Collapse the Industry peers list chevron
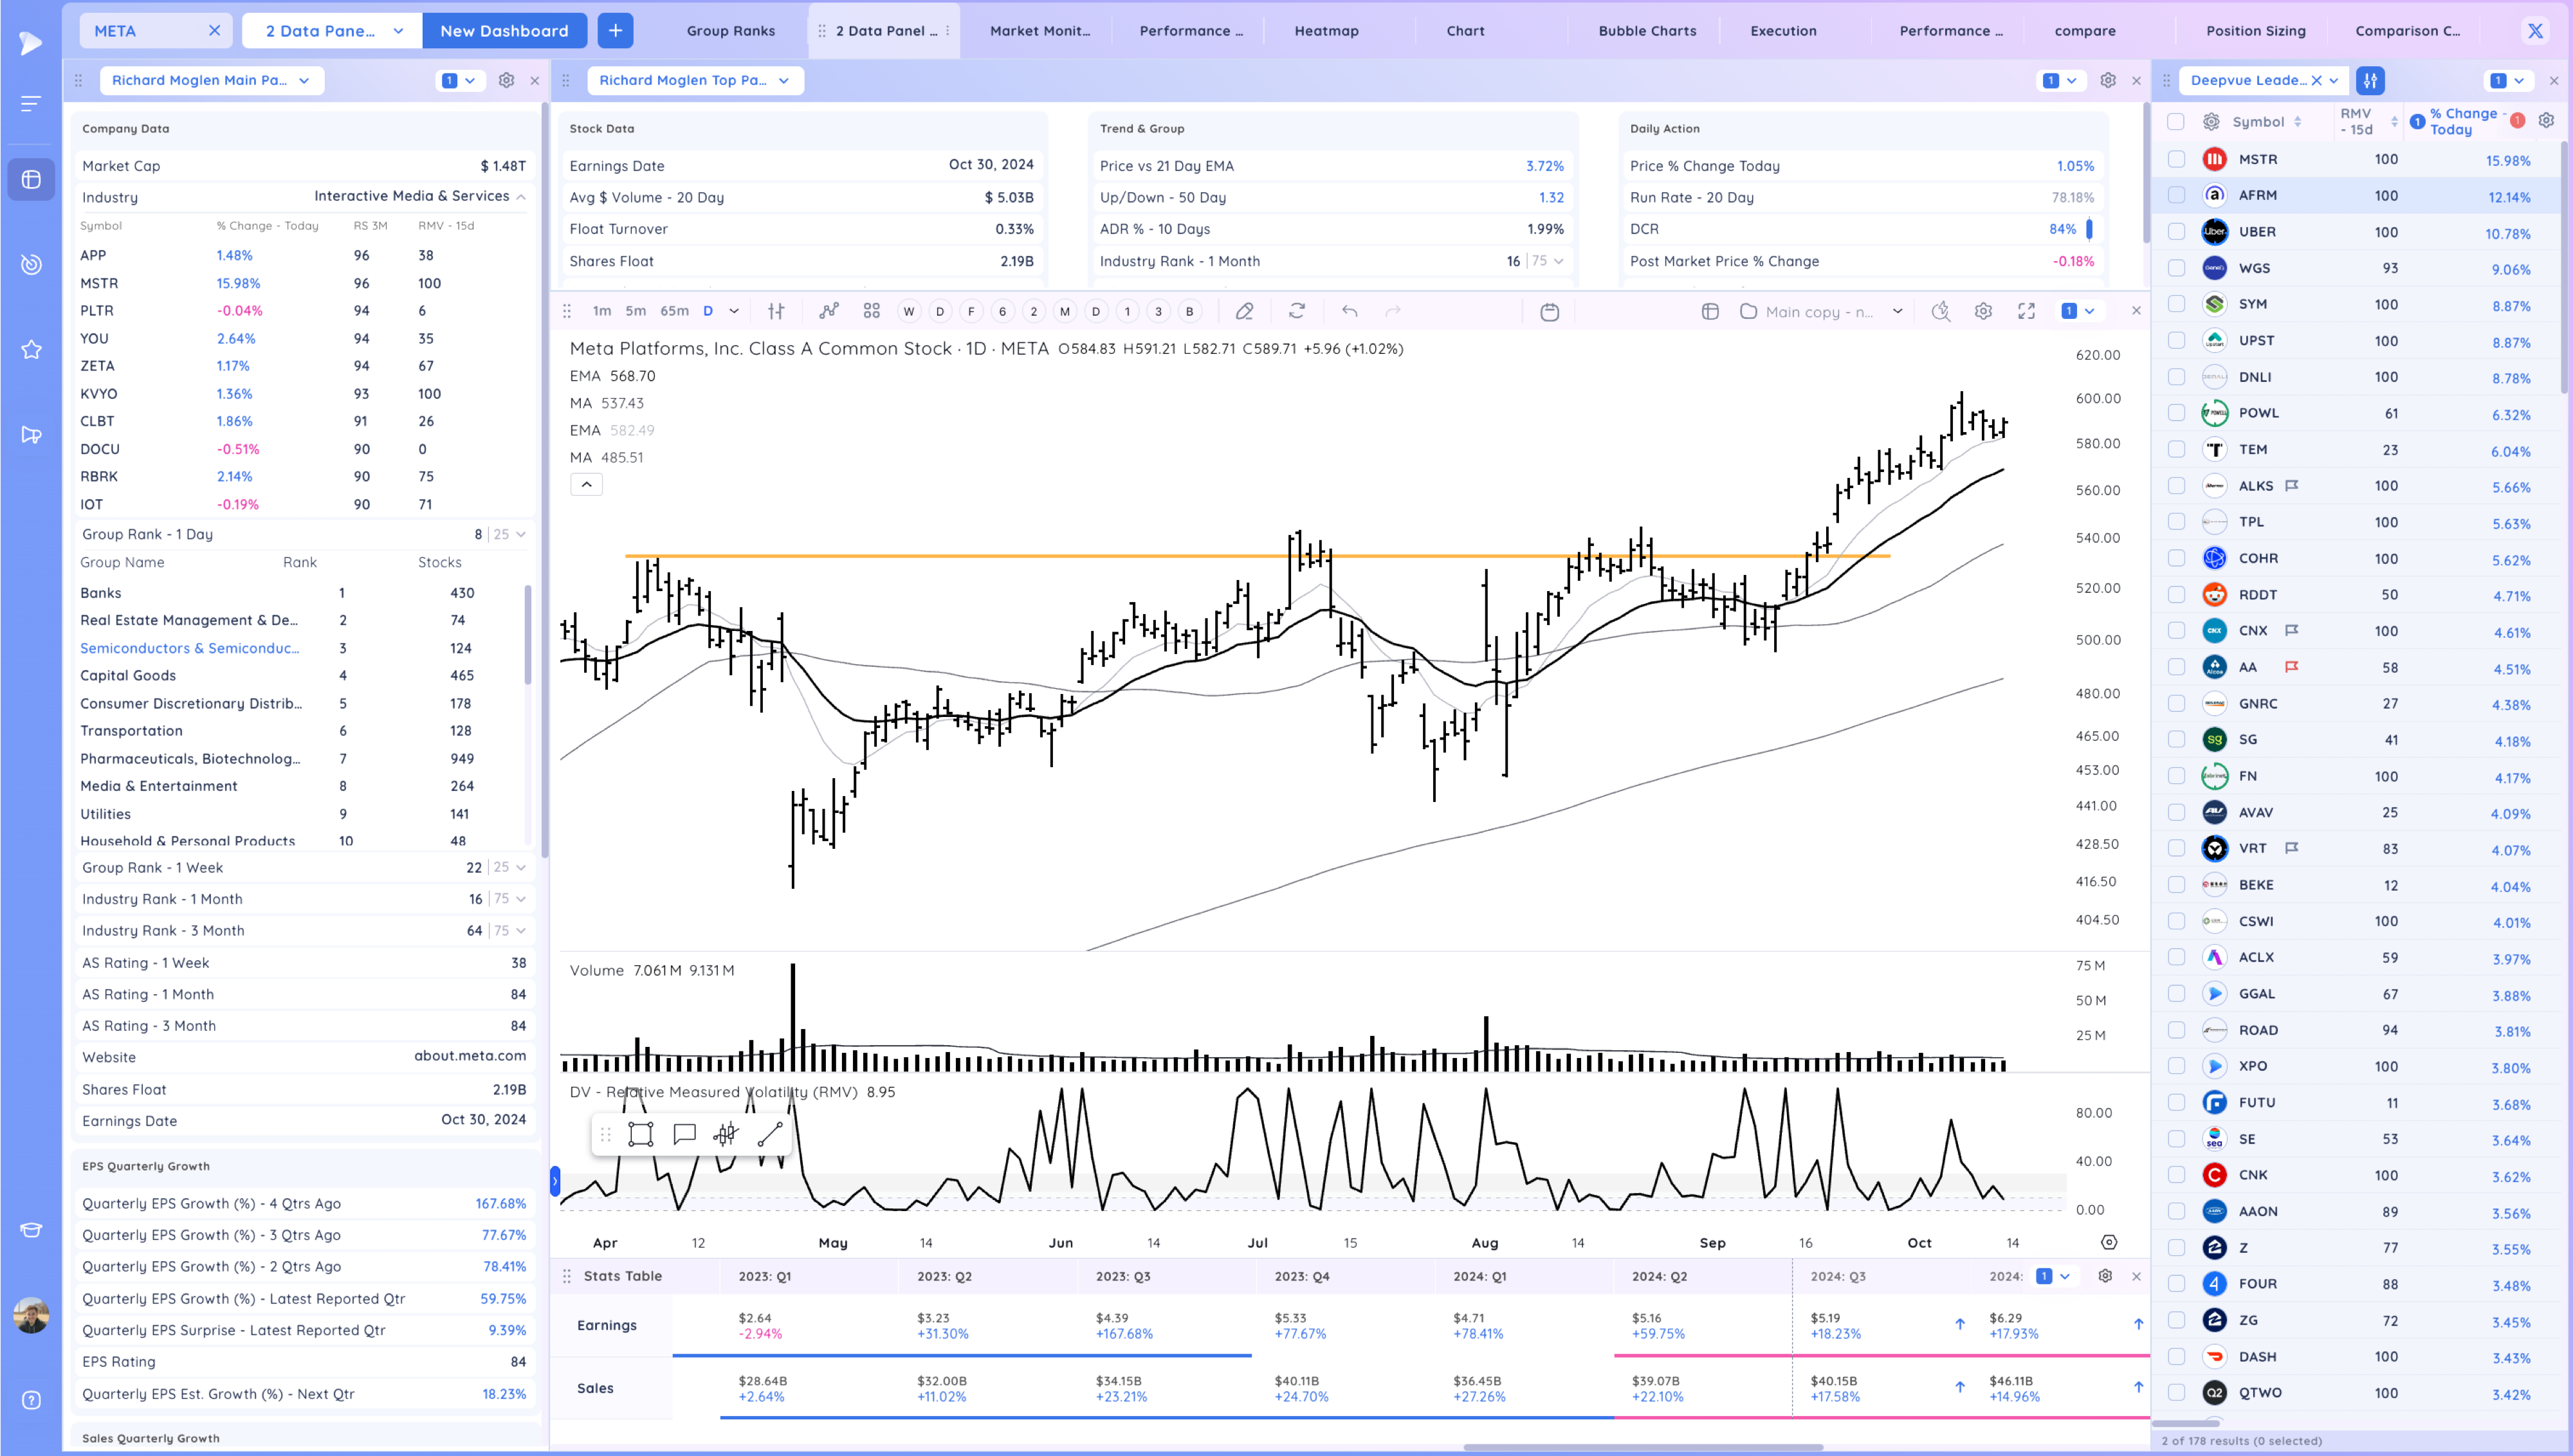 tap(521, 197)
